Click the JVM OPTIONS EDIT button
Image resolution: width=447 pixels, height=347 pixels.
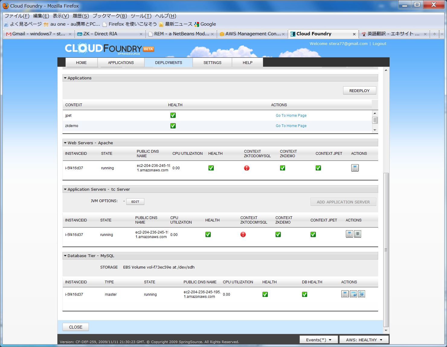pos(135,202)
